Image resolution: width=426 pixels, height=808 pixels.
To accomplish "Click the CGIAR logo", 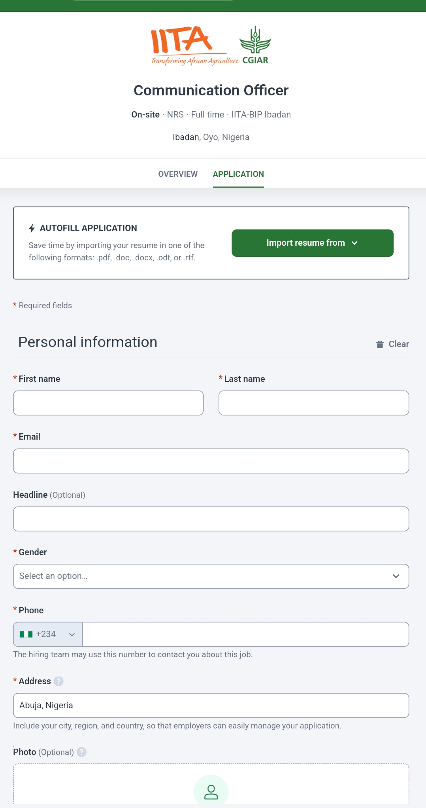I will click(255, 45).
